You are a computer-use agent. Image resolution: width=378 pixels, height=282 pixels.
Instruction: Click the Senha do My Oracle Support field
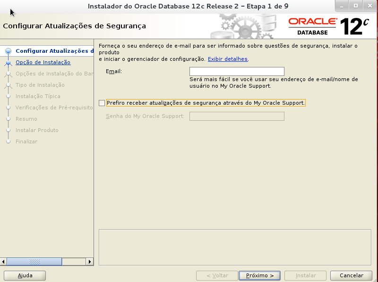pyautogui.click(x=237, y=116)
